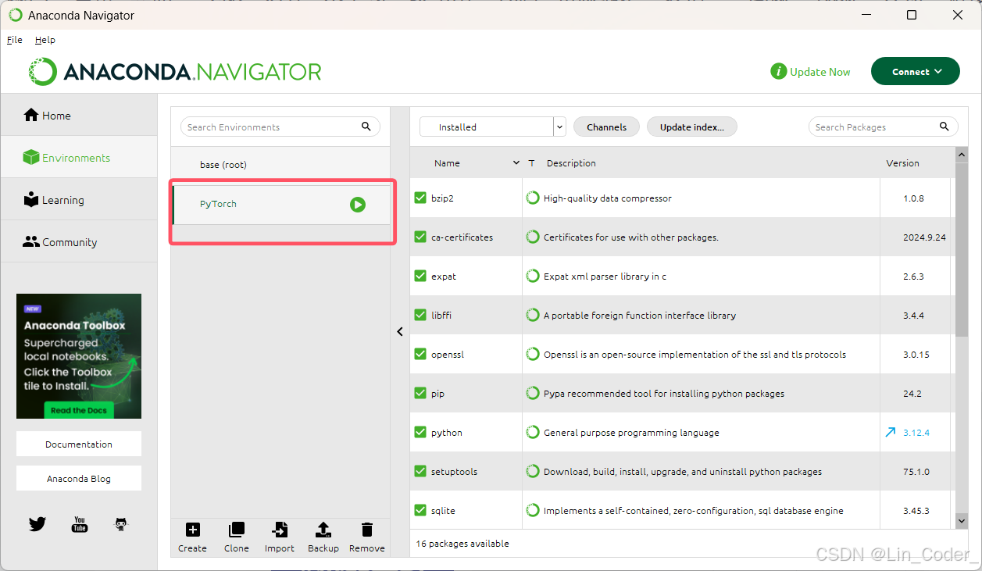Click the Remove environment trash icon
The image size is (982, 571).
pyautogui.click(x=367, y=530)
